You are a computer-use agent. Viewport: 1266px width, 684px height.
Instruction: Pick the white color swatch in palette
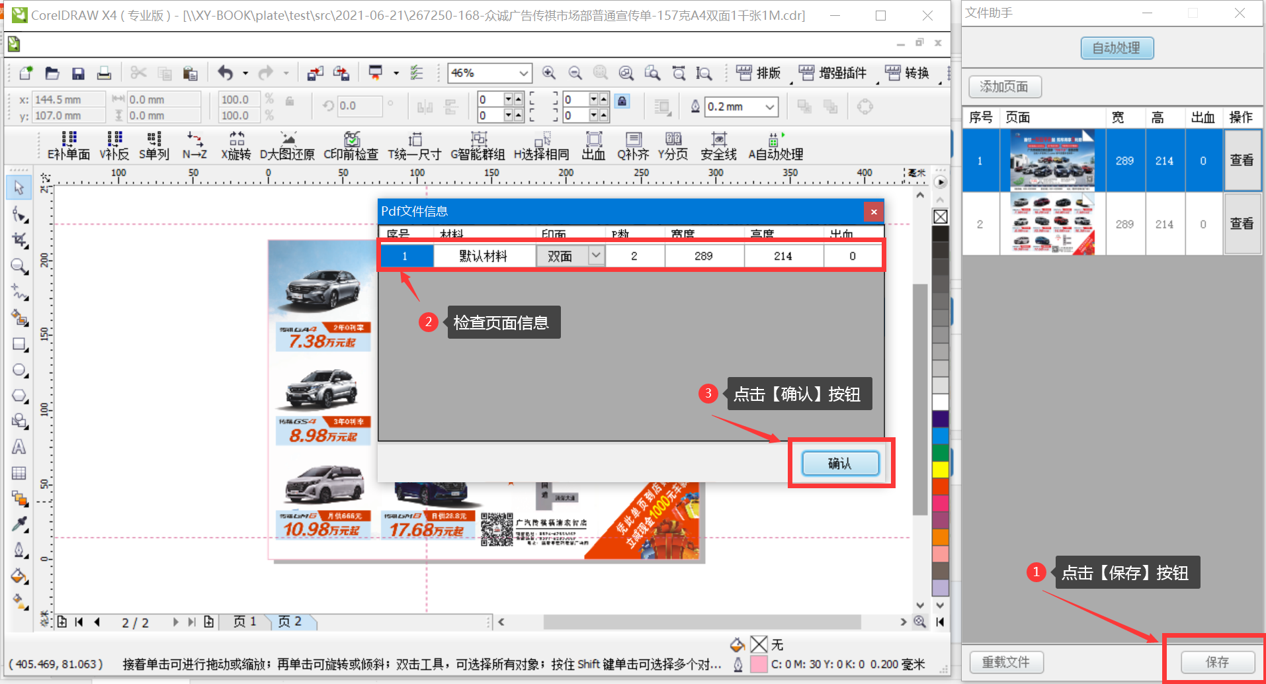click(x=940, y=402)
